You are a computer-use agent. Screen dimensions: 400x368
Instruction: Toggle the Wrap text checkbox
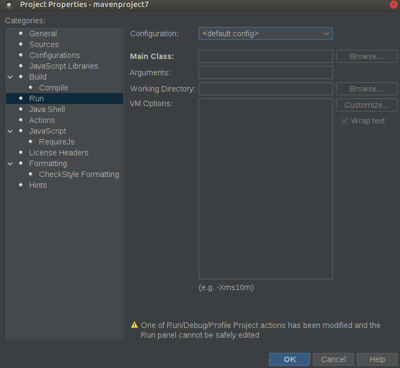pyautogui.click(x=345, y=121)
